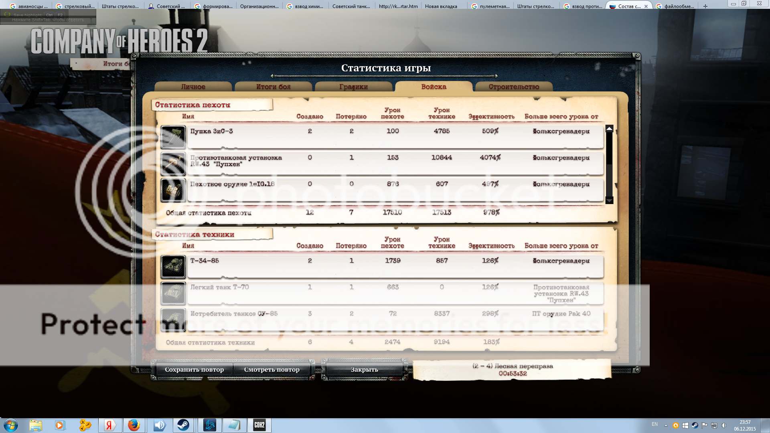
Task: Click the T-70 light tank portrait
Action: pyautogui.click(x=173, y=293)
